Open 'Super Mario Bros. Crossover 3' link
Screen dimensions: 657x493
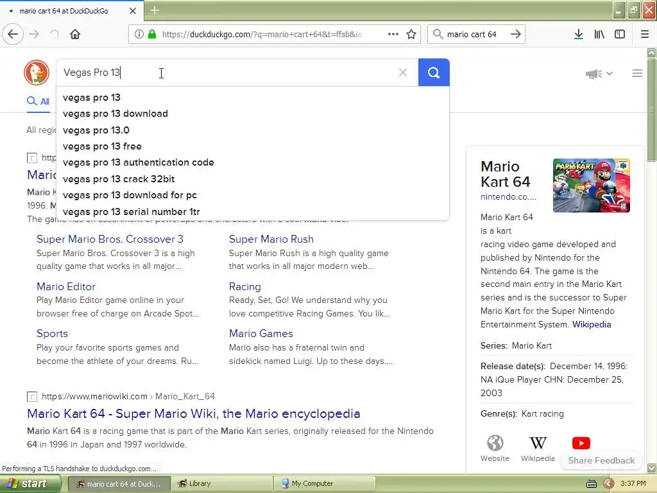110,239
